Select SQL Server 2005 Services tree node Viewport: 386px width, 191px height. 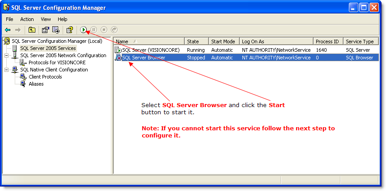48,48
